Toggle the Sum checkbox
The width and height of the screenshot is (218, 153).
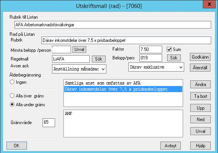[169, 49]
